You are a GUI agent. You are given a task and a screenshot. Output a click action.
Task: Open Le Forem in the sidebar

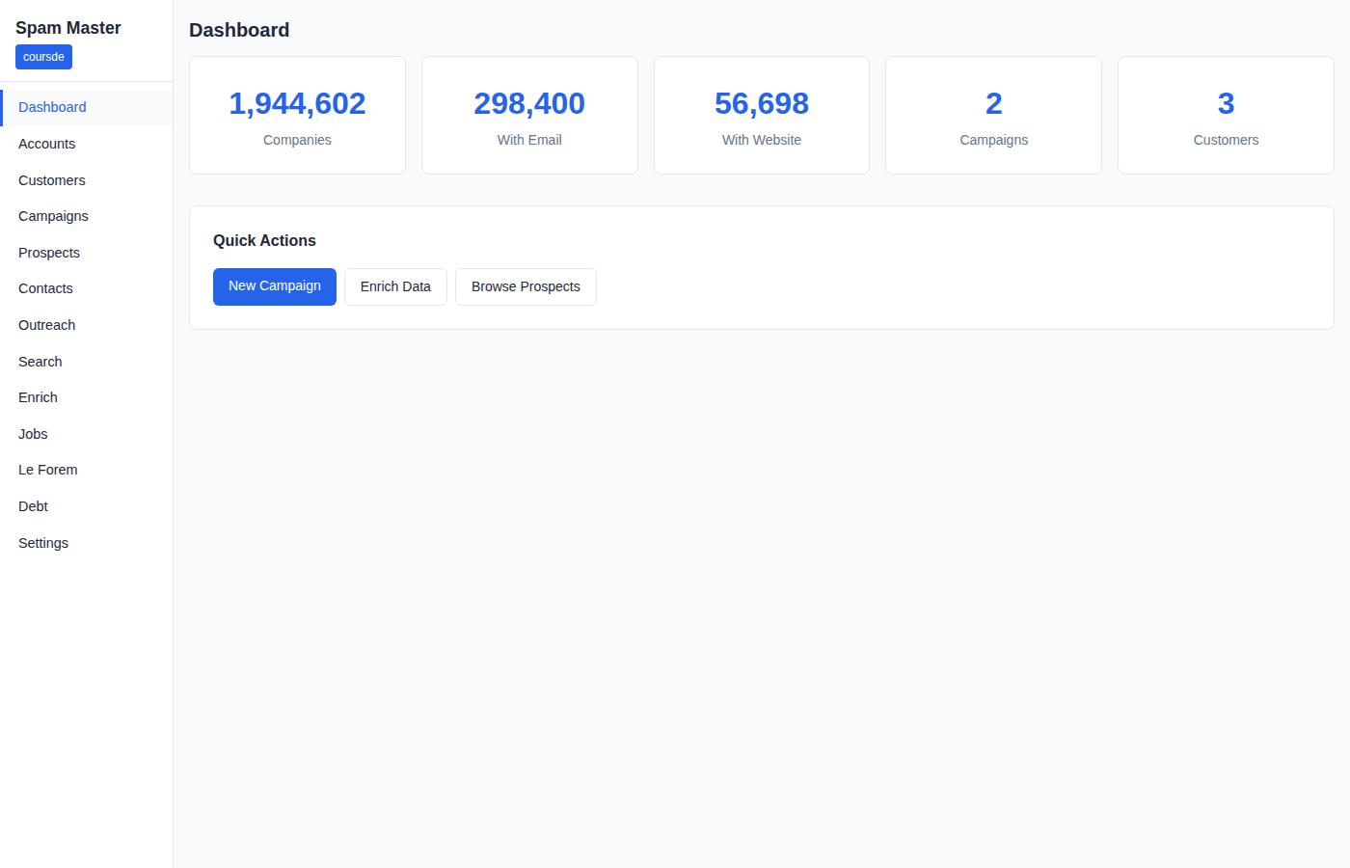click(x=47, y=470)
